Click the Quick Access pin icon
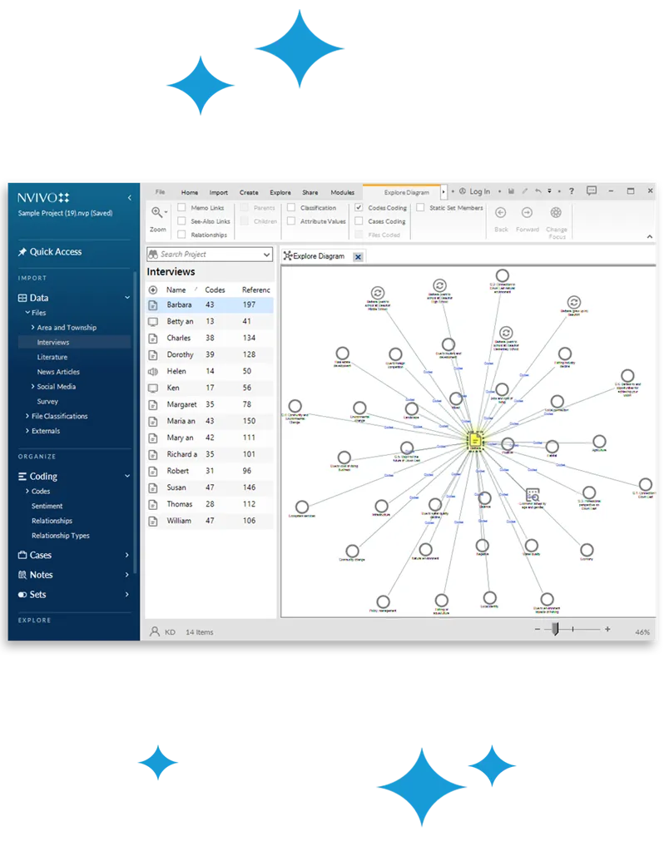This screenshot has width=664, height=851. (22, 252)
